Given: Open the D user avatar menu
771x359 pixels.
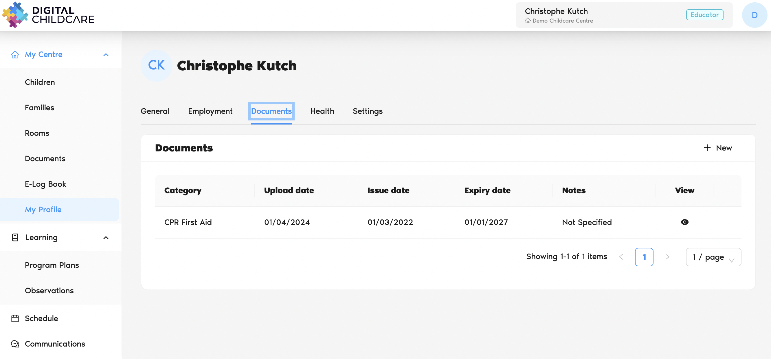Looking at the screenshot, I should pyautogui.click(x=754, y=15).
